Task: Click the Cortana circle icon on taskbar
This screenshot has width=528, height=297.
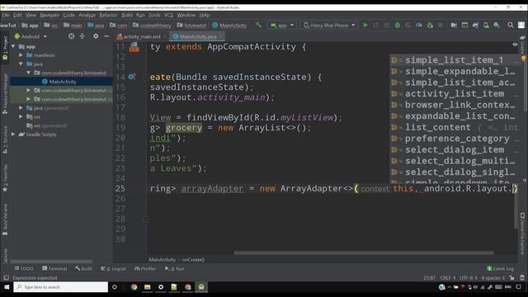Action: [x=115, y=287]
